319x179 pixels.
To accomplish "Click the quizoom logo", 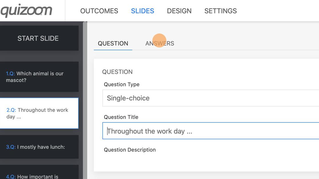I will click(26, 11).
